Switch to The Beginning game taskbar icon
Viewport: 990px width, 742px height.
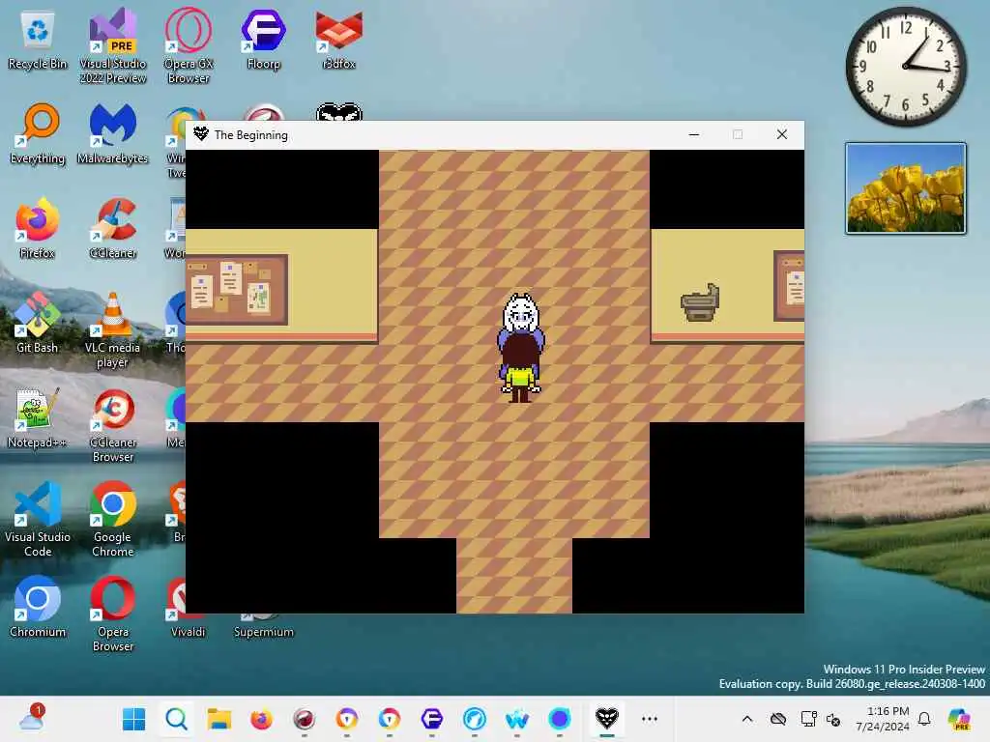pos(607,719)
